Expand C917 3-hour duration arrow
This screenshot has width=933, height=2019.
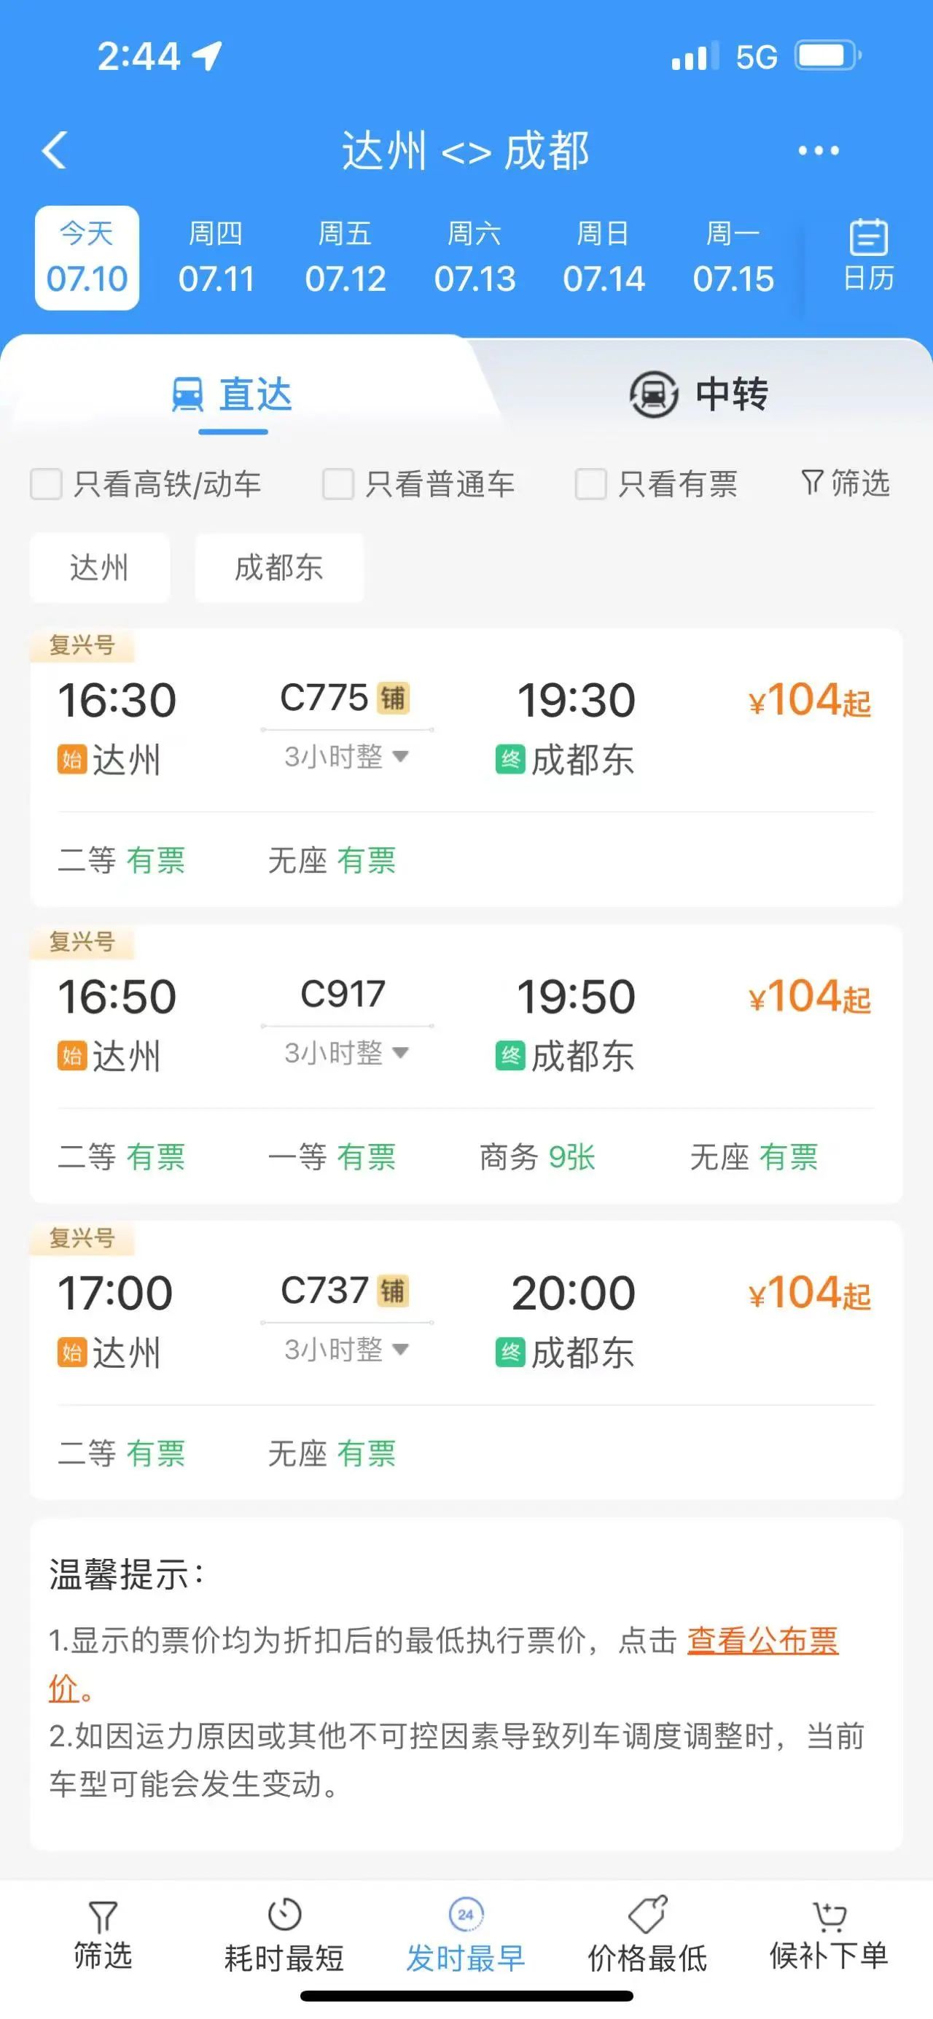400,1053
